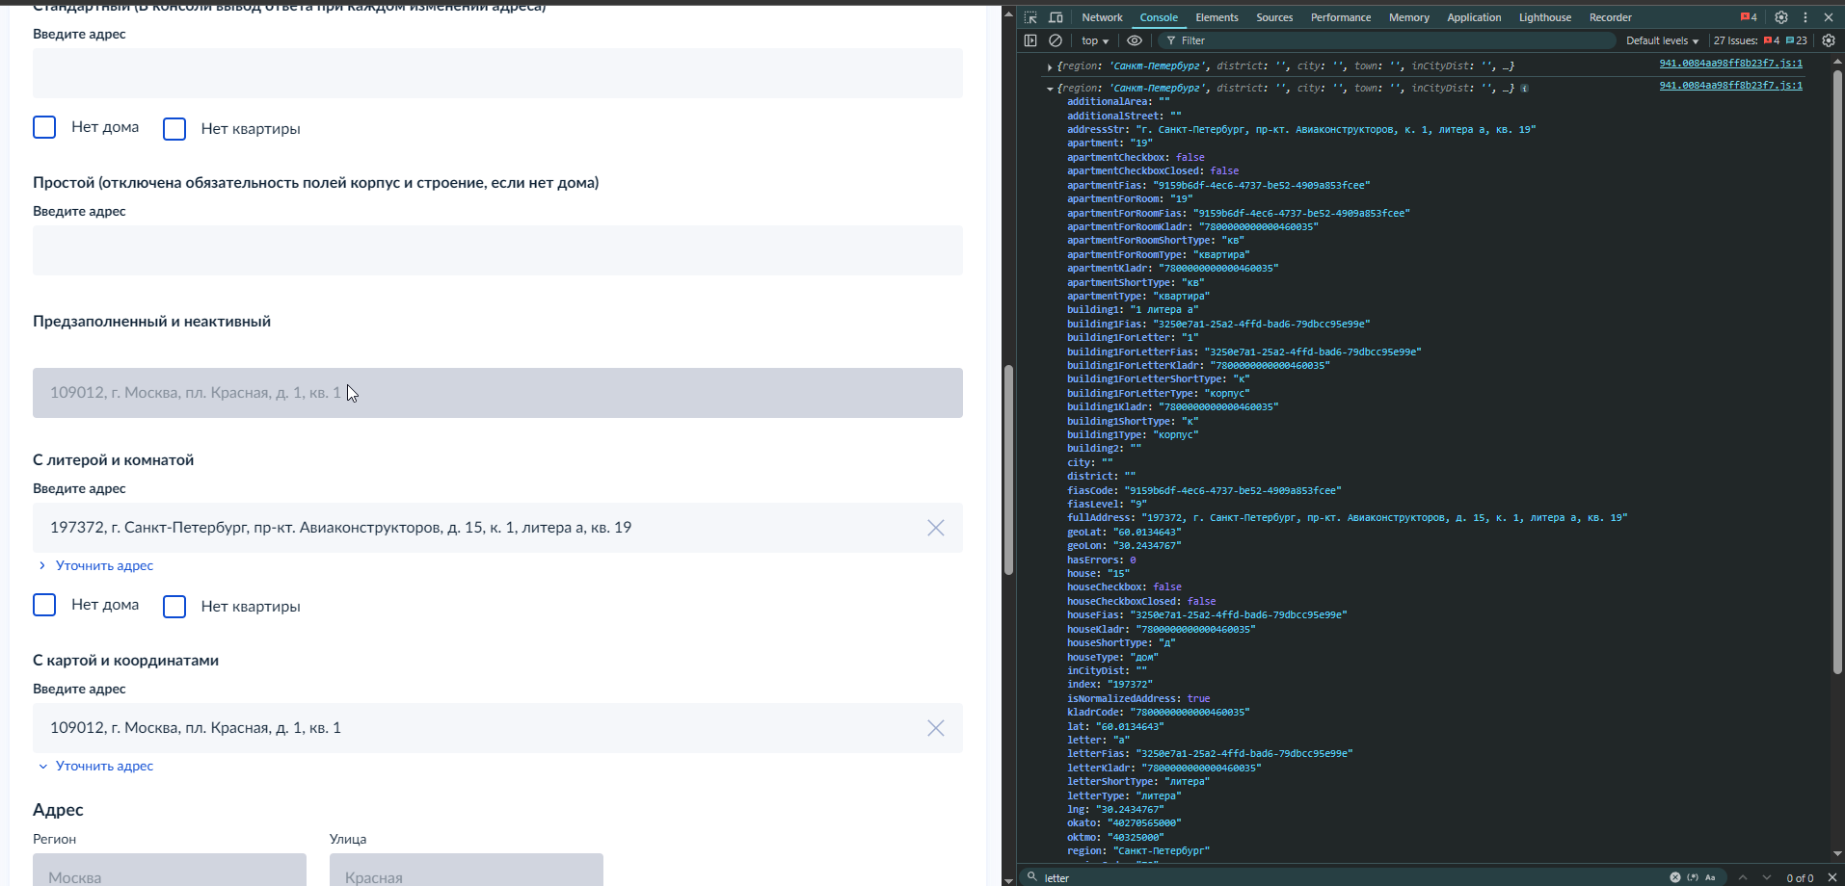The height and width of the screenshot is (886, 1845).
Task: Clear the Saint Petersburg address with the X
Action: coord(936,528)
